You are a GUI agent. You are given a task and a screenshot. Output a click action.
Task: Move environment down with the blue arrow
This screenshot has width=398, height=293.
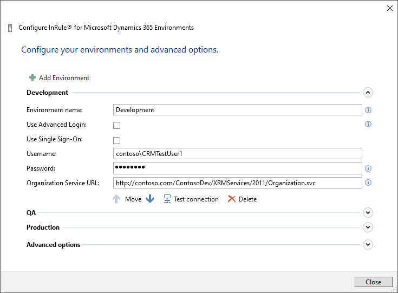click(150, 199)
